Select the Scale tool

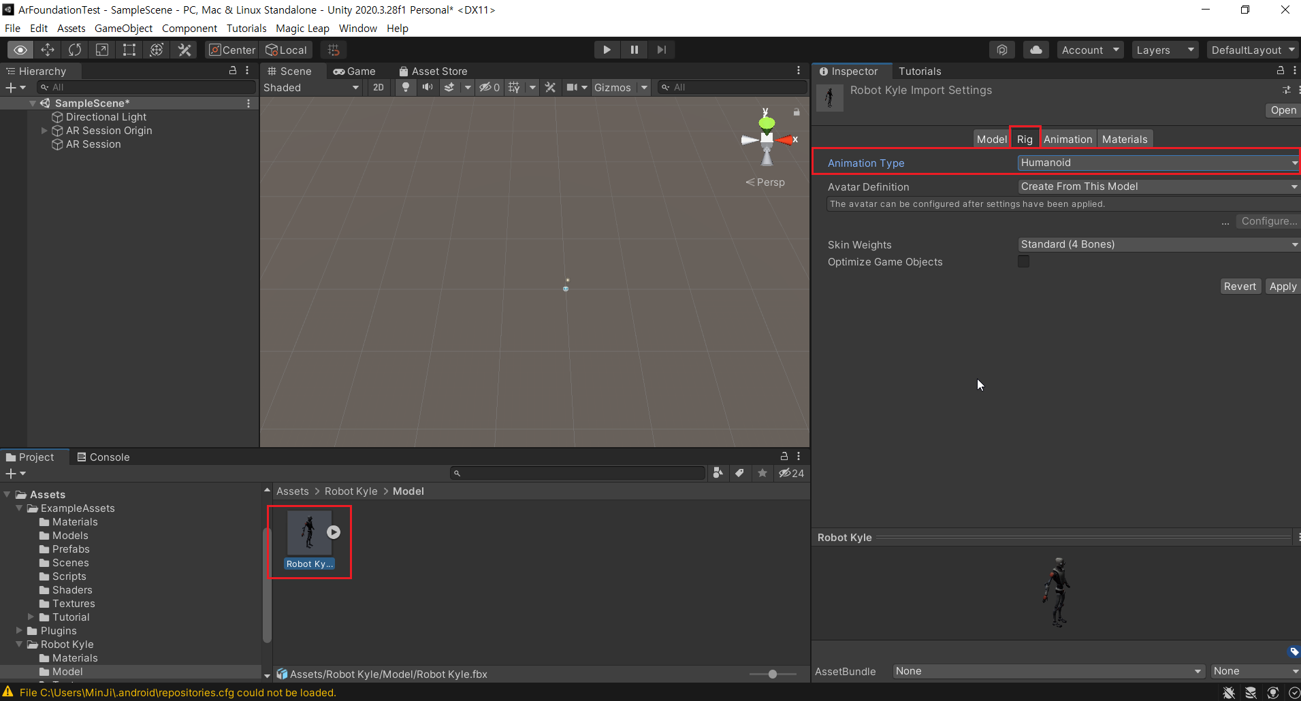(102, 50)
